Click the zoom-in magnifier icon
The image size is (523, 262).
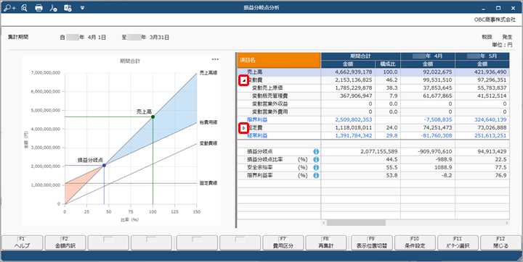pyautogui.click(x=9, y=8)
